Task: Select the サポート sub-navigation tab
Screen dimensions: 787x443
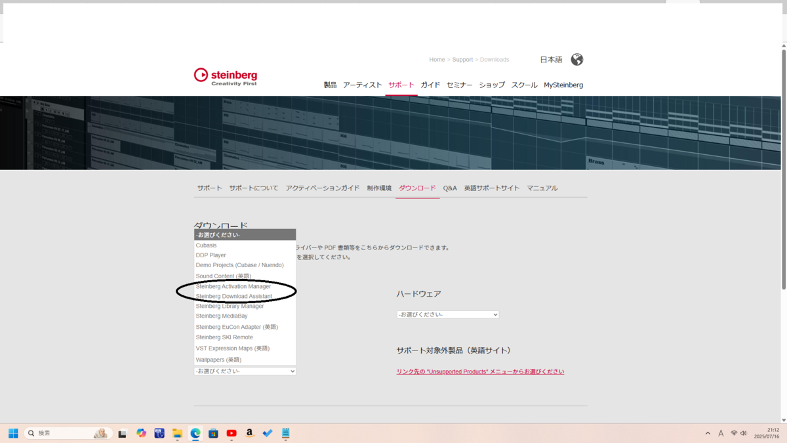Action: pos(210,188)
